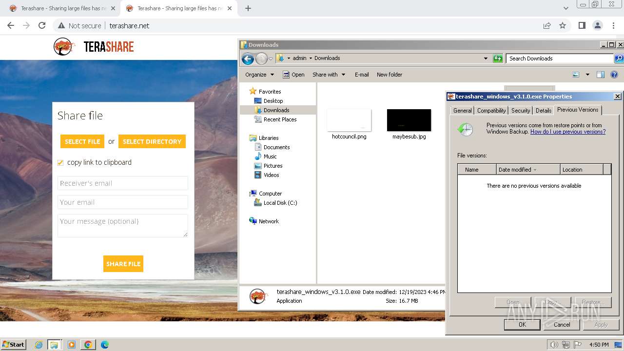Click the Date modified column sort header
Image resolution: width=624 pixels, height=351 pixels.
point(528,170)
